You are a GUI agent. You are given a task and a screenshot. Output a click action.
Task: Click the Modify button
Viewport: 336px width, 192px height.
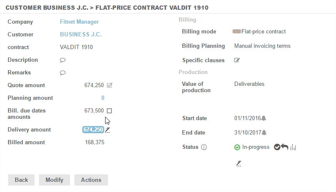[54, 180]
